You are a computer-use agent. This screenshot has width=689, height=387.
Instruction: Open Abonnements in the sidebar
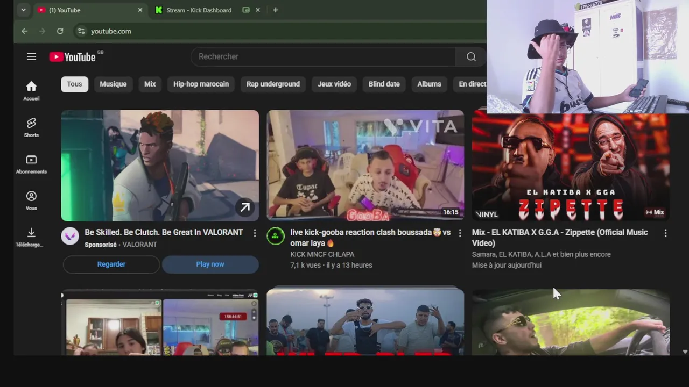[31, 164]
